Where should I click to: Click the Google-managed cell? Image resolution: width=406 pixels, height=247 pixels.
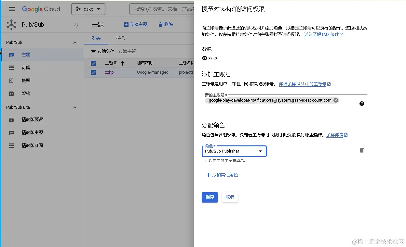(153, 72)
